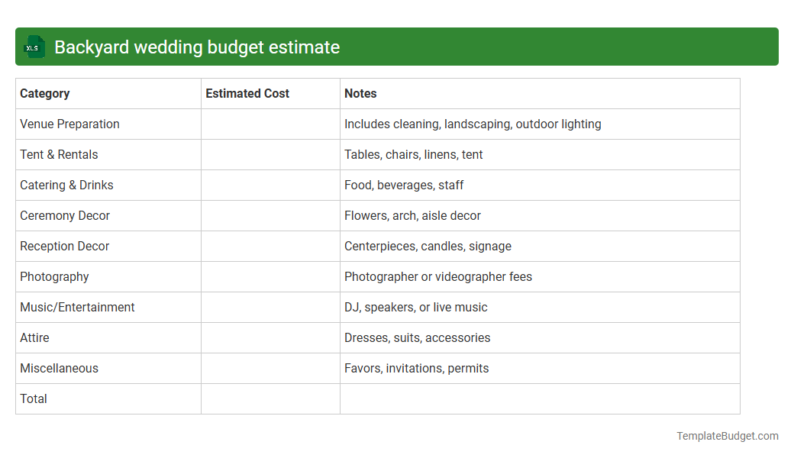Select the Photography category cell
This screenshot has height=458, width=794.
click(54, 276)
